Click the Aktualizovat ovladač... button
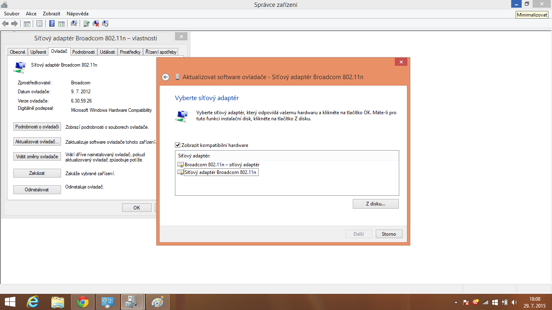552x310 pixels. coord(37,142)
